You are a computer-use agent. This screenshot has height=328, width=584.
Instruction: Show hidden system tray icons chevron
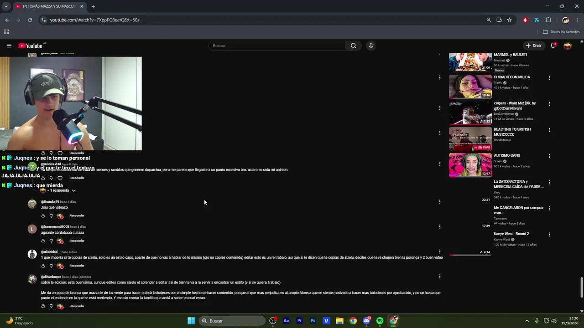coord(527,321)
